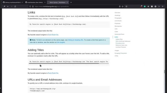167x93 pixels.
Task: Open the first Duck Duck Go rendered link
Action: click(53, 35)
